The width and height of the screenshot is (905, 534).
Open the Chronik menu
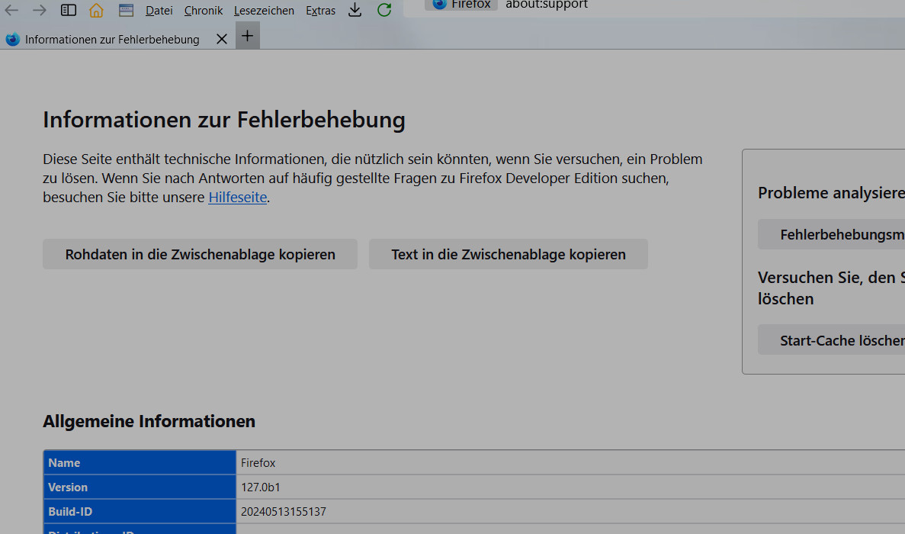(x=204, y=11)
